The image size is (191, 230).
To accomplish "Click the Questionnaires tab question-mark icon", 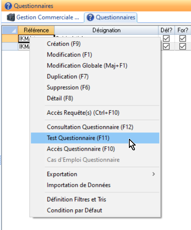I will [90, 17].
